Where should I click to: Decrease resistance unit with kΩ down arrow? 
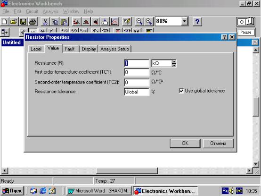[174, 65]
